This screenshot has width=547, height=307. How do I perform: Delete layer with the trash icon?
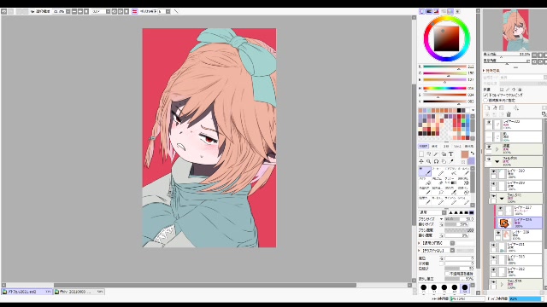509,114
